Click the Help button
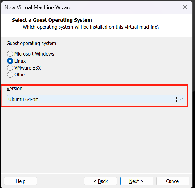 21,181
